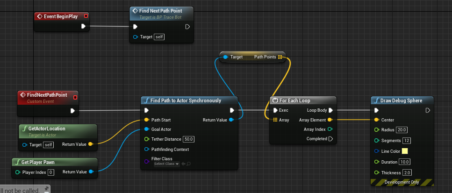This screenshot has height=193, width=452.
Task: Select the GetActorLocation node header
Action: [x=57, y=131]
